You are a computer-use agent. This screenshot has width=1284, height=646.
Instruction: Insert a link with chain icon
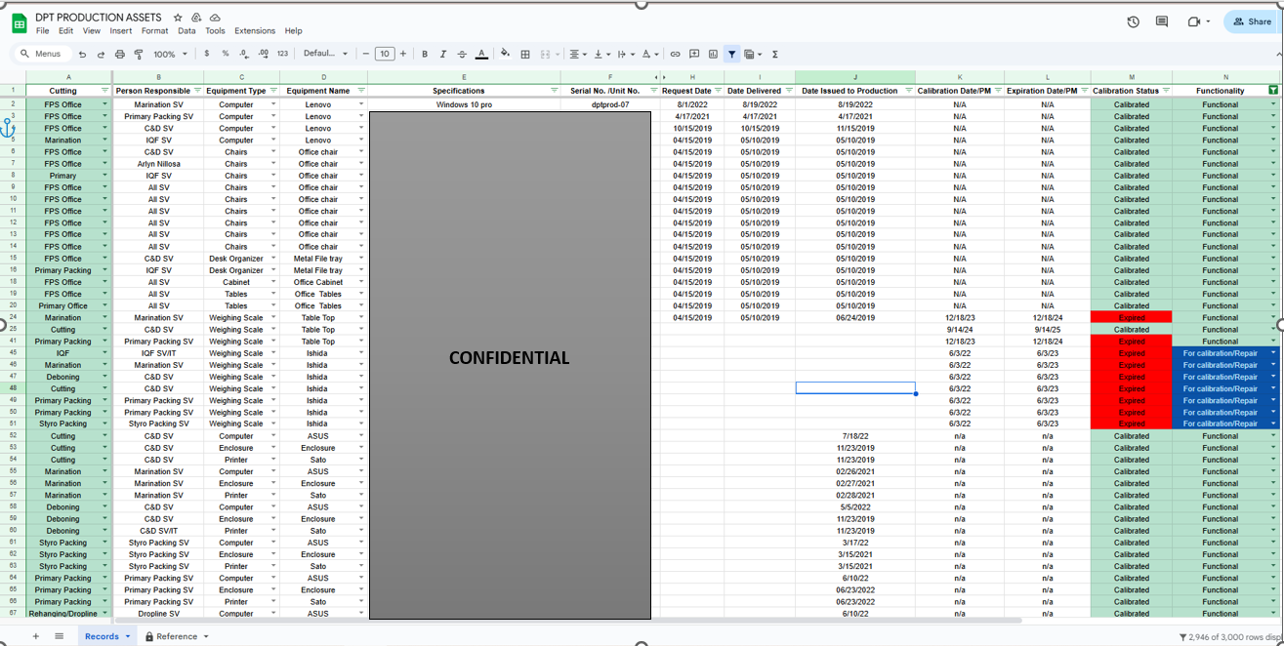click(675, 55)
